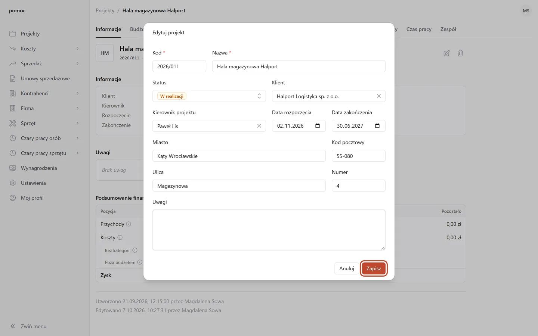Open the MS user avatar menu
Image resolution: width=538 pixels, height=336 pixels.
coord(526,11)
